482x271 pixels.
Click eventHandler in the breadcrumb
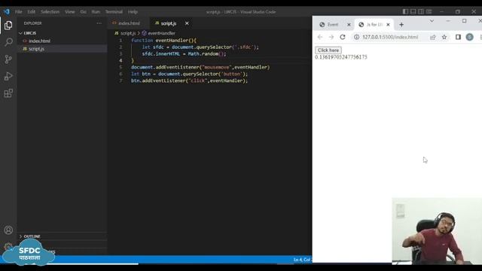click(x=161, y=33)
